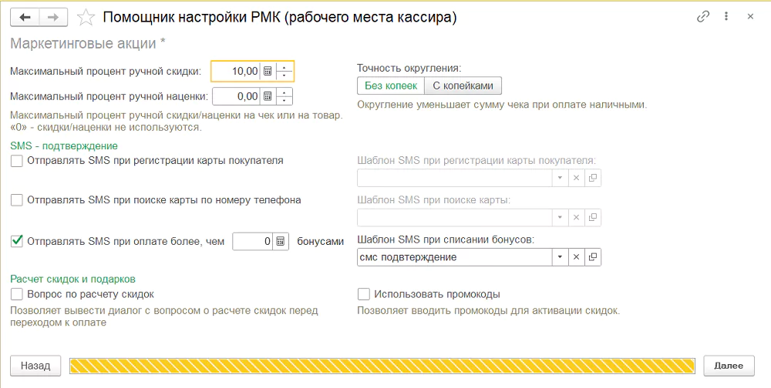Open calculator icon in bonuses threshold field

point(281,241)
